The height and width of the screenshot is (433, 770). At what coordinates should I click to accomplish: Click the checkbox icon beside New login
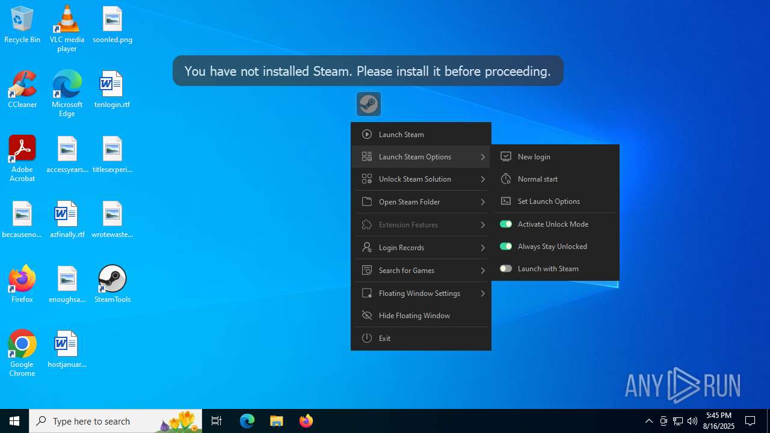click(506, 156)
